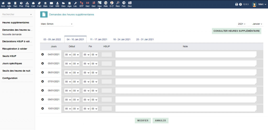Select the 03 - 09 Jan.2022 tab

pos(52,39)
